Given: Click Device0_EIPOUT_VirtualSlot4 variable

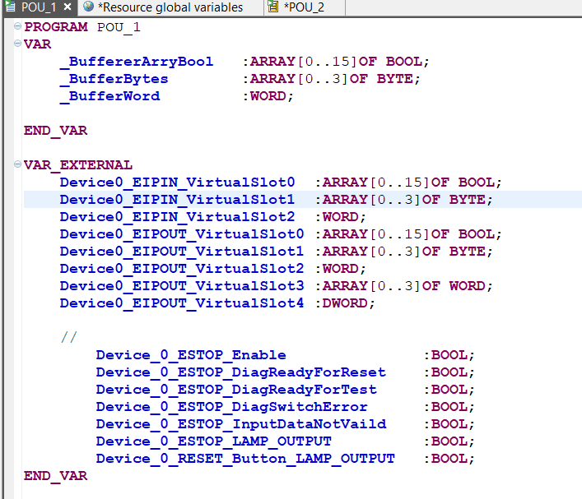Looking at the screenshot, I should (182, 303).
